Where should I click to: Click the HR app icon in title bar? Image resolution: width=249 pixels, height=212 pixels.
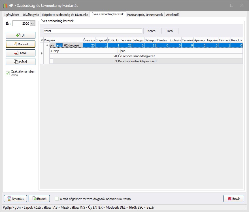5,5
